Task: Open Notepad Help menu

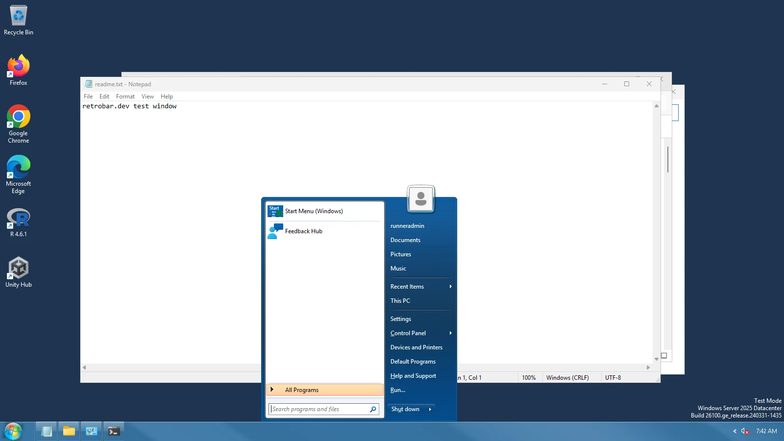Action: (167, 97)
